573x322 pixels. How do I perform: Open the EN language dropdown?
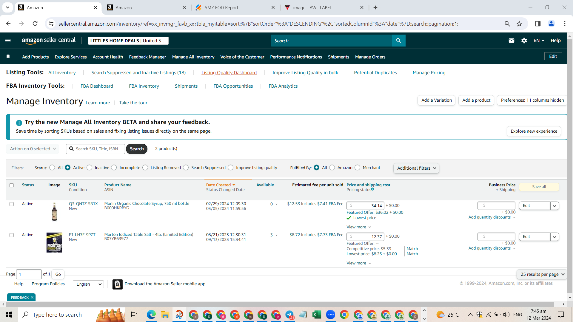(x=539, y=41)
